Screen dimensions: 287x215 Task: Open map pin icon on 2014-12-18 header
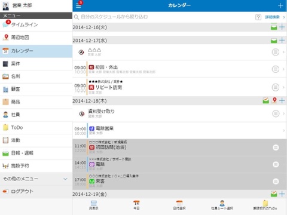[274, 100]
